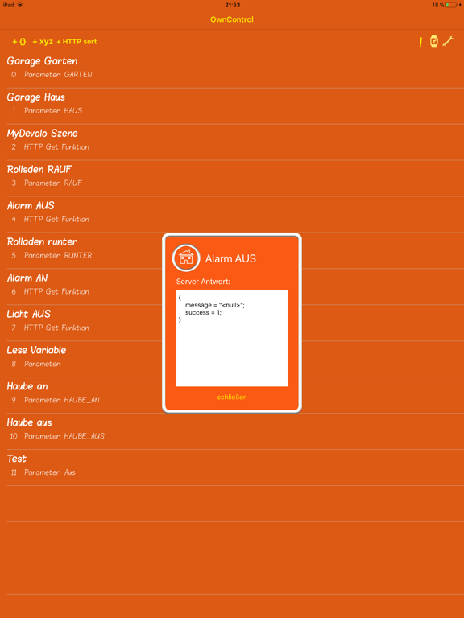Add an HTTP entry with + HTTP

coord(69,42)
